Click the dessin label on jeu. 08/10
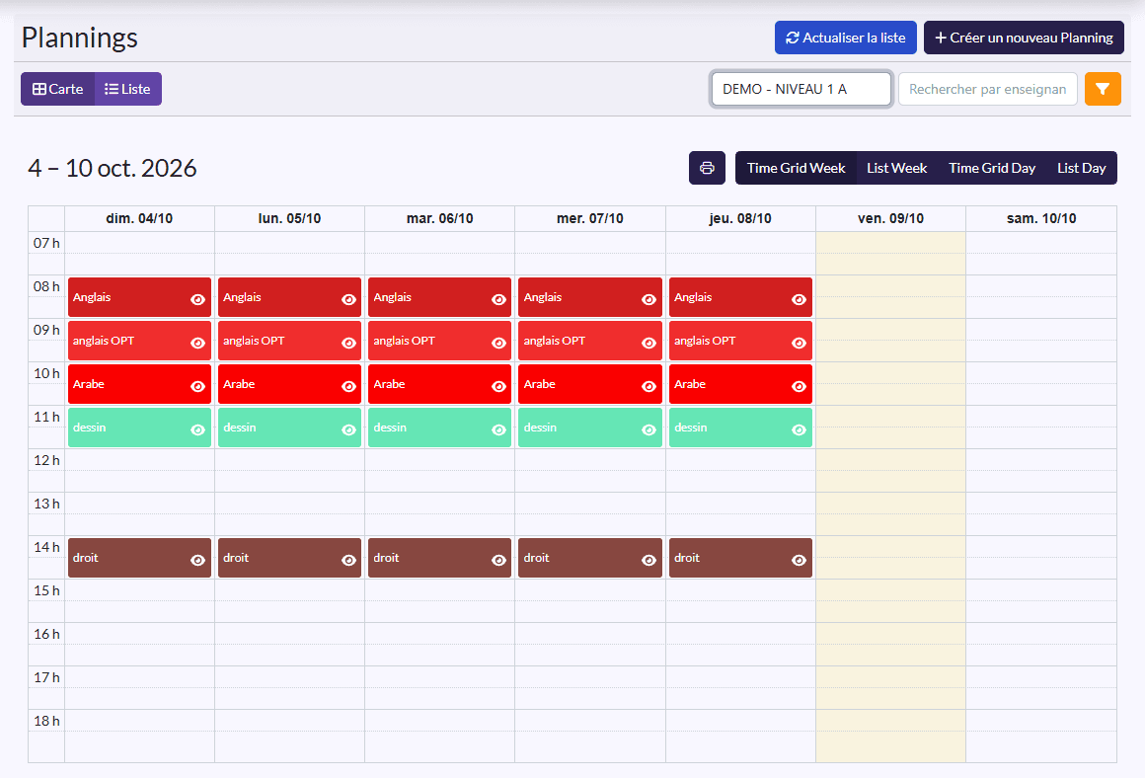The width and height of the screenshot is (1145, 778). click(691, 428)
